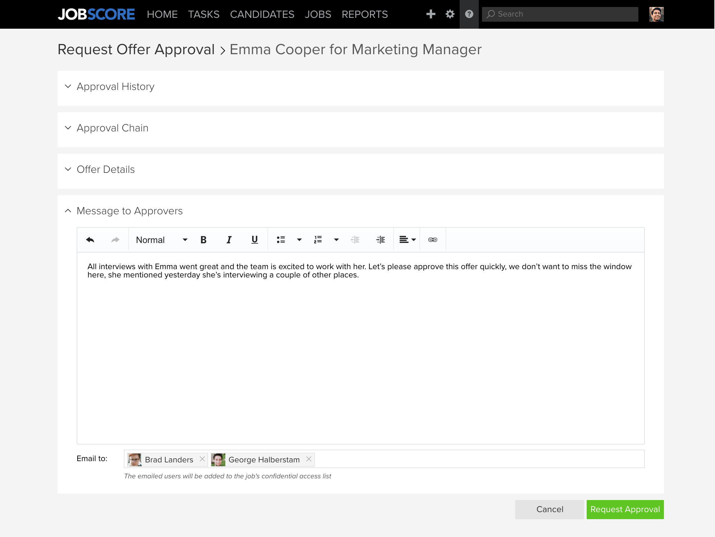
Task: Click the undo arrow in editor toolbar
Action: pos(90,239)
